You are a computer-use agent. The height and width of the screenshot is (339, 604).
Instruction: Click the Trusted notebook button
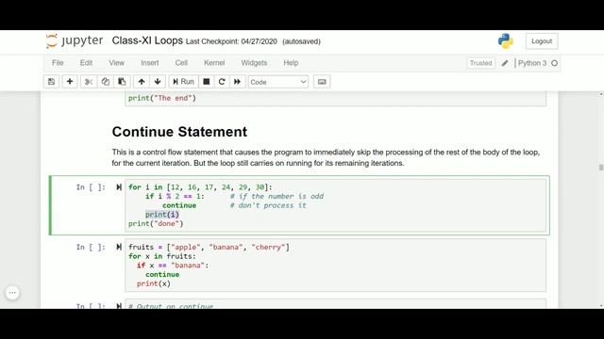tap(480, 63)
